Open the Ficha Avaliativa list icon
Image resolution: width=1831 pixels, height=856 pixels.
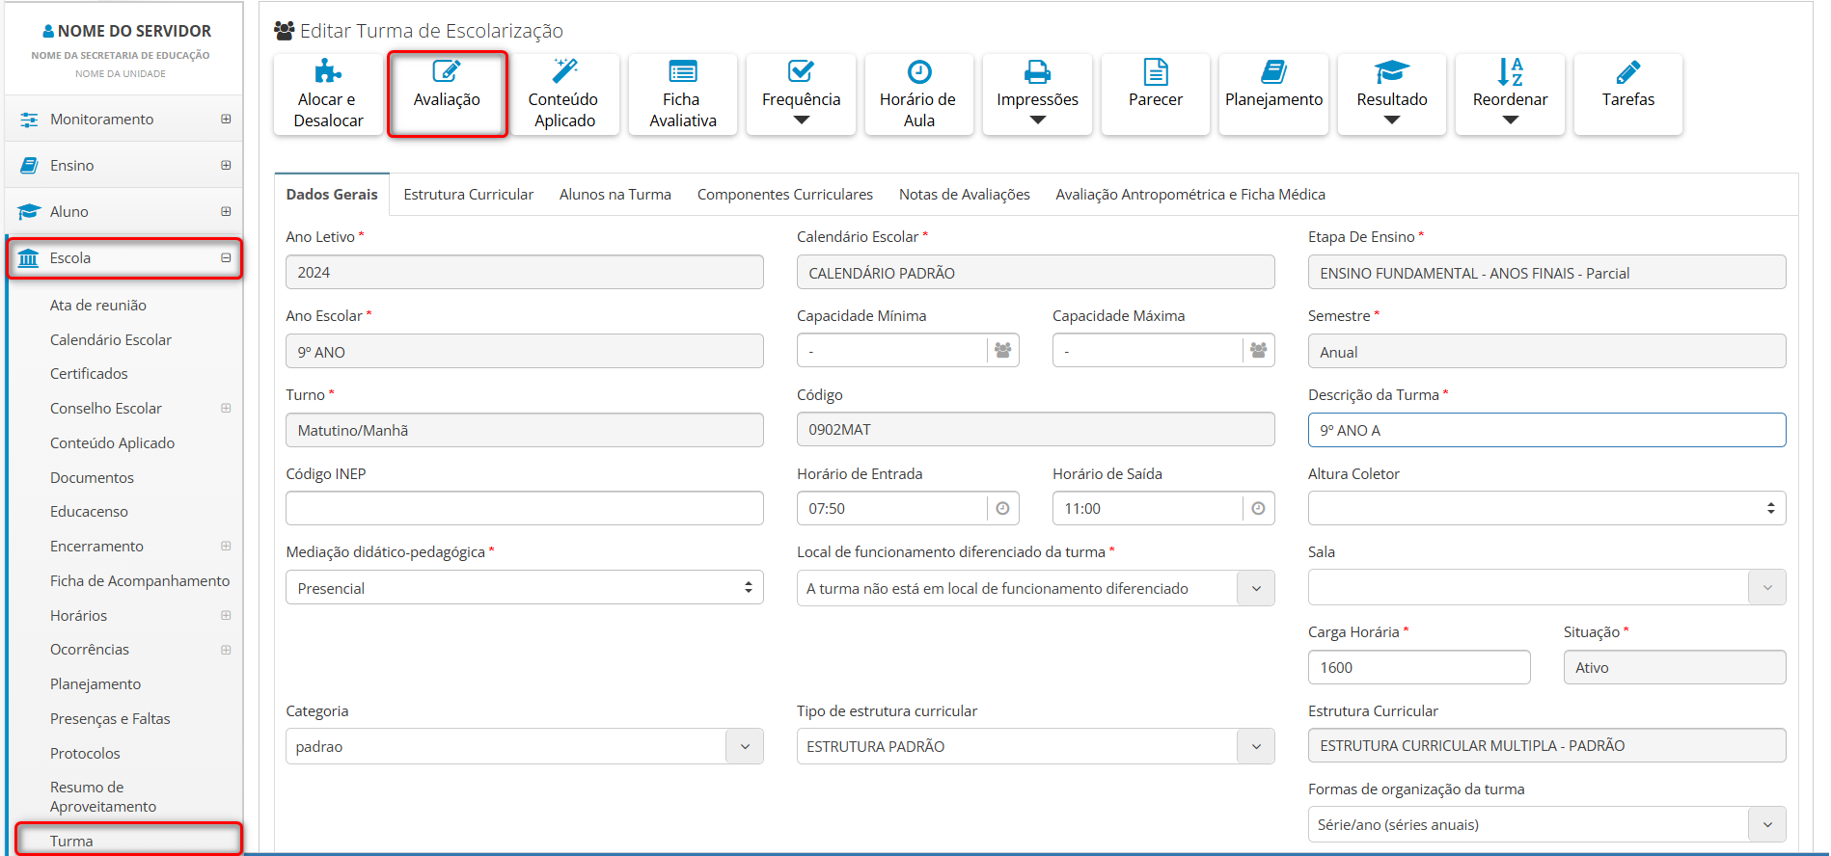[683, 72]
